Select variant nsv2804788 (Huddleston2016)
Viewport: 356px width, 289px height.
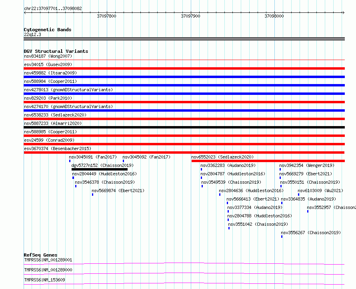tap(260, 216)
